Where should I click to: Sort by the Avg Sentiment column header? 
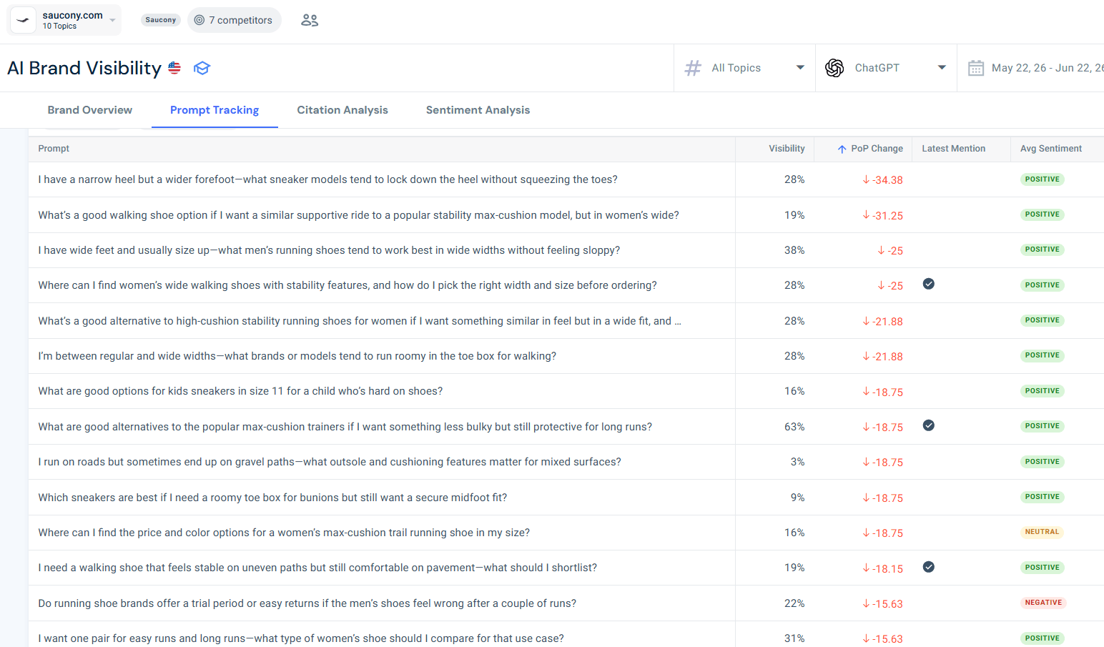[1050, 149]
